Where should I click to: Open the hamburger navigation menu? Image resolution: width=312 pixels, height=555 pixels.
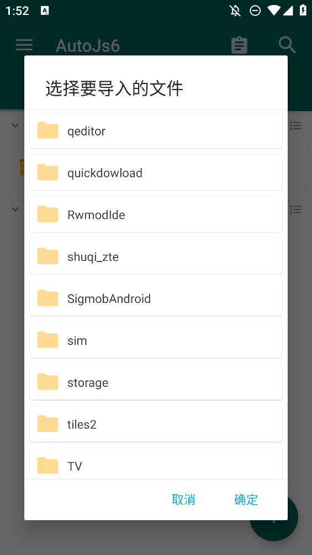pos(24,45)
